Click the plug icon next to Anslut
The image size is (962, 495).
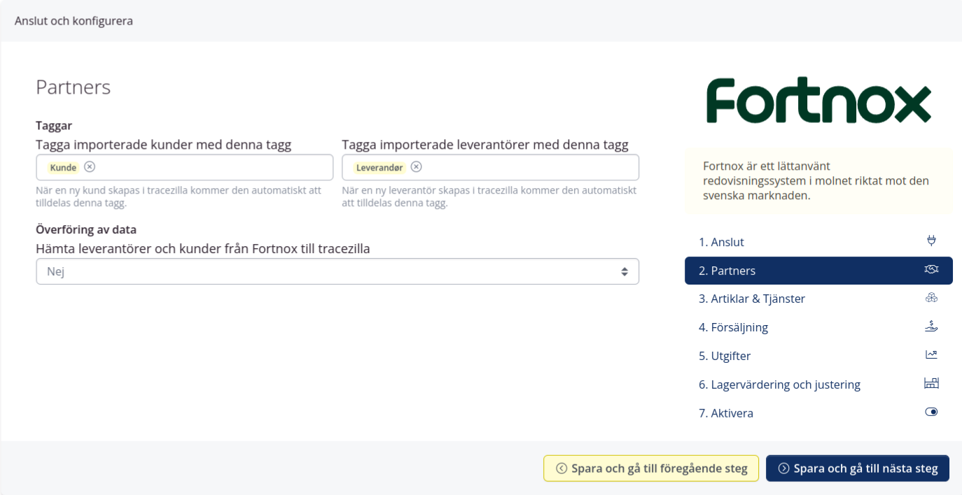point(930,241)
